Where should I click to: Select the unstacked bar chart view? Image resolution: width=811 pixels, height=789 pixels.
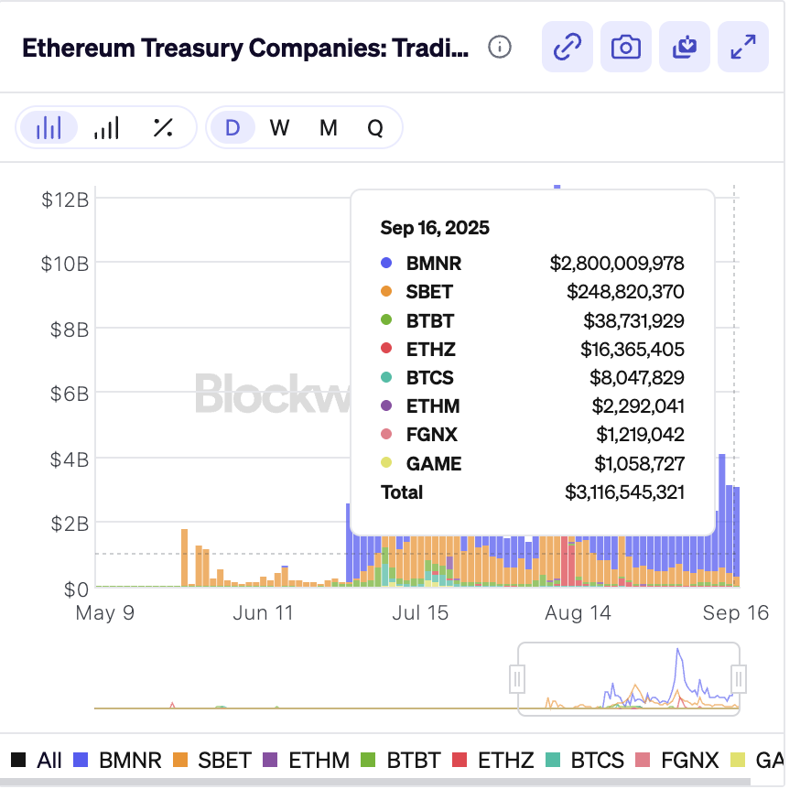tap(106, 128)
